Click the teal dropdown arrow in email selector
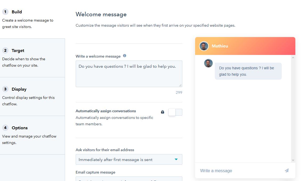 coord(176,159)
